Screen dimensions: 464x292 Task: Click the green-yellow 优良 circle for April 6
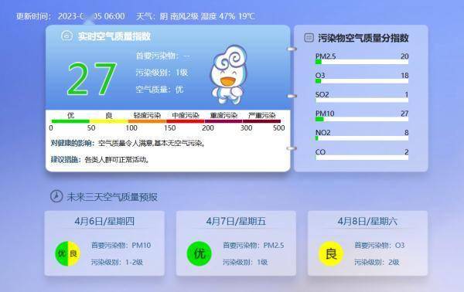click(68, 253)
